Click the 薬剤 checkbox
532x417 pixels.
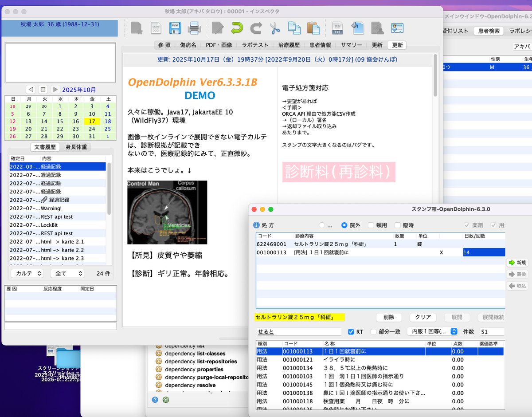click(467, 225)
